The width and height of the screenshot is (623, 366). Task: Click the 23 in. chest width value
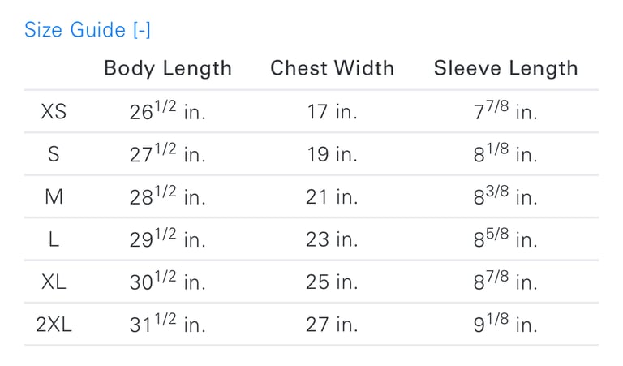coord(332,239)
